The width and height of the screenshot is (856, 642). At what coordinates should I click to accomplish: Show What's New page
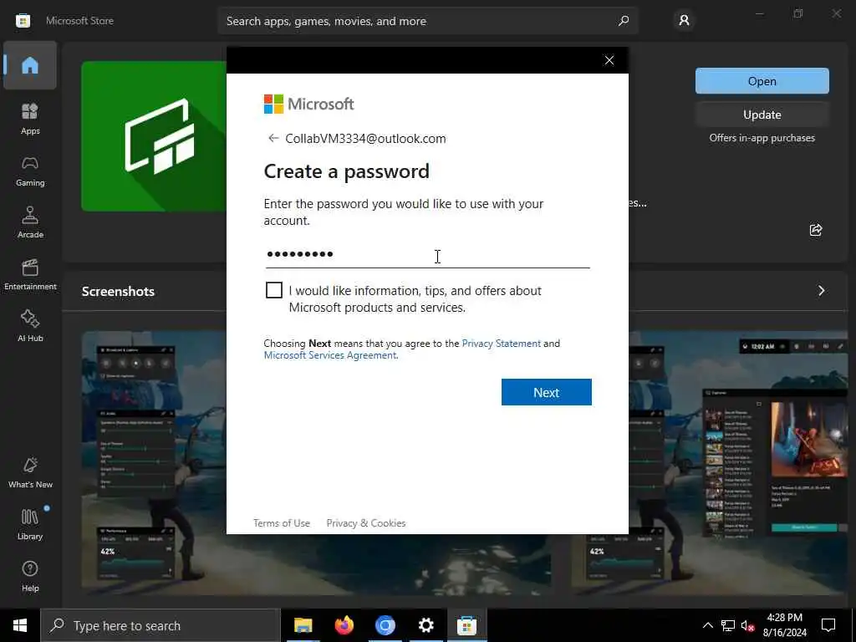30,472
